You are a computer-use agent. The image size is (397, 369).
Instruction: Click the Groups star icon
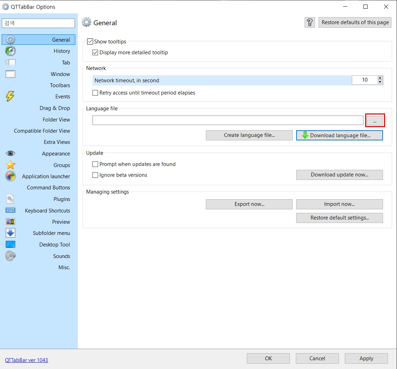pyautogui.click(x=11, y=165)
